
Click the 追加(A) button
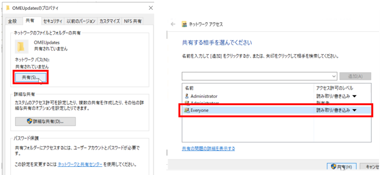[355, 76]
